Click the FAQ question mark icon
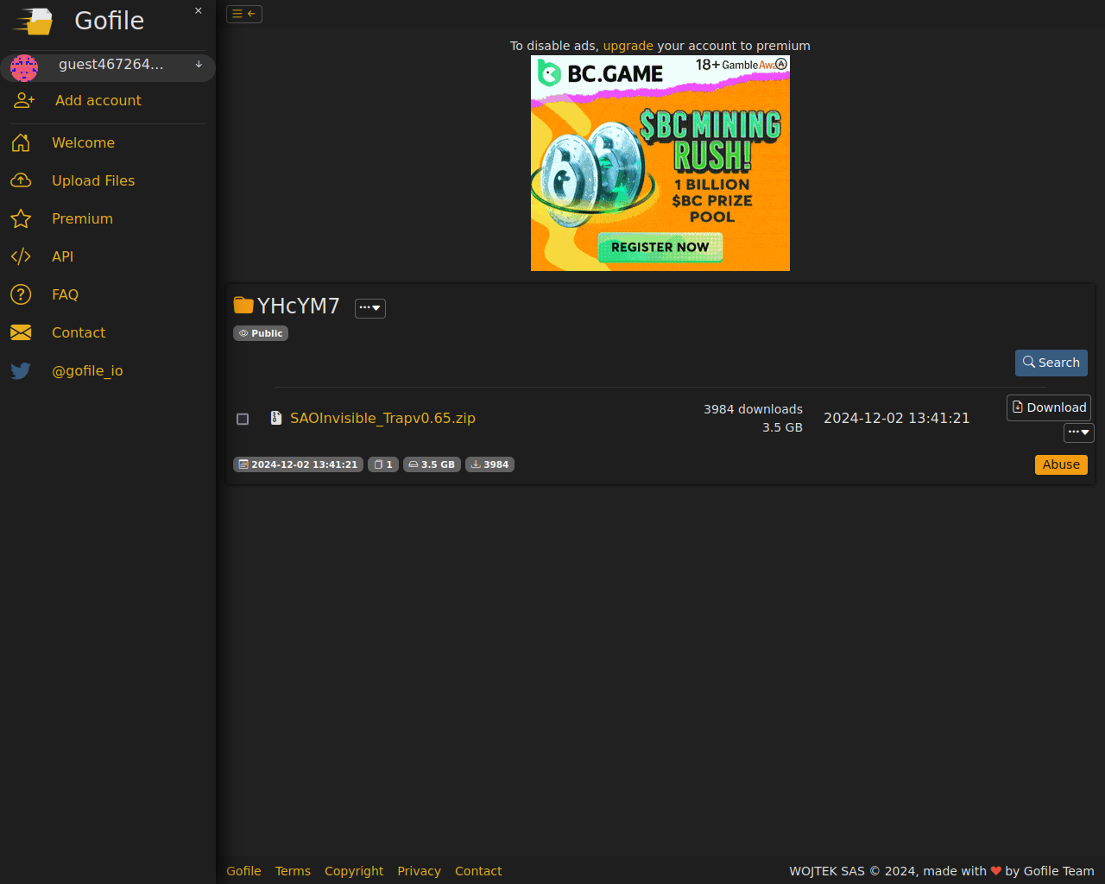 coord(21,294)
